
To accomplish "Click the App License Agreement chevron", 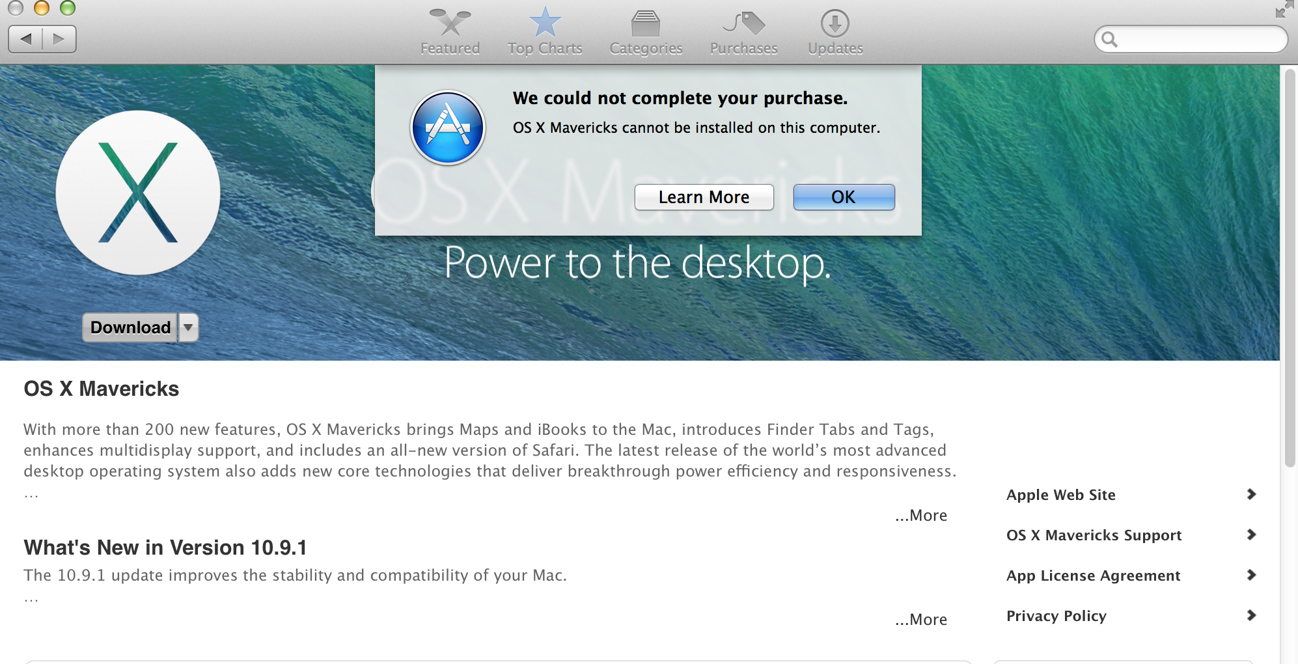I will coord(1251,575).
